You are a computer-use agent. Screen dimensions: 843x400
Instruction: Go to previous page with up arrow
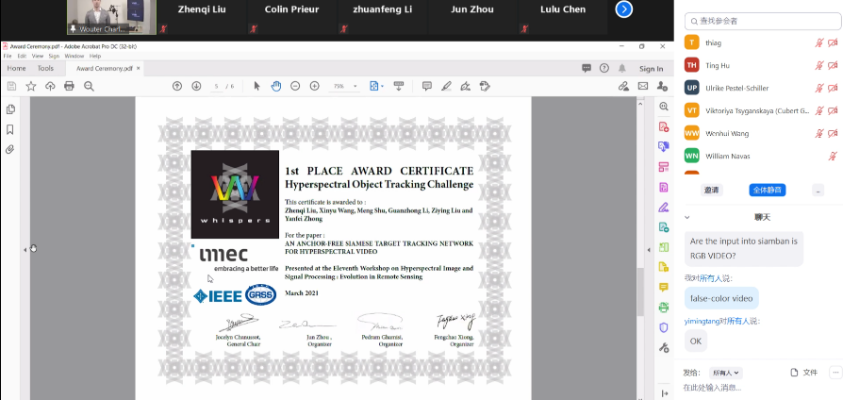point(176,86)
